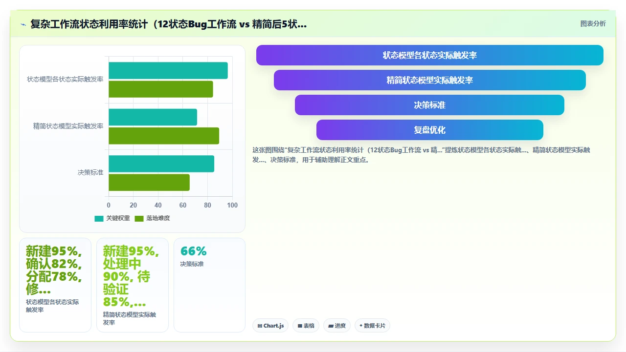
Task: Select the 复盘优化 funnel bar
Action: tap(429, 130)
